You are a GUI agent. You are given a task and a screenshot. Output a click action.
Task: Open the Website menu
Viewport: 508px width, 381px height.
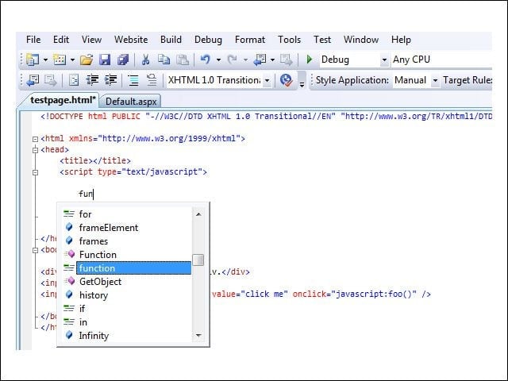pyautogui.click(x=131, y=40)
